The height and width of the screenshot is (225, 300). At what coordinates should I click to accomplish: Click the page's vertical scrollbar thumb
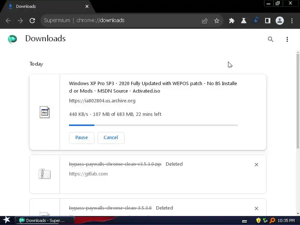pos(298,100)
